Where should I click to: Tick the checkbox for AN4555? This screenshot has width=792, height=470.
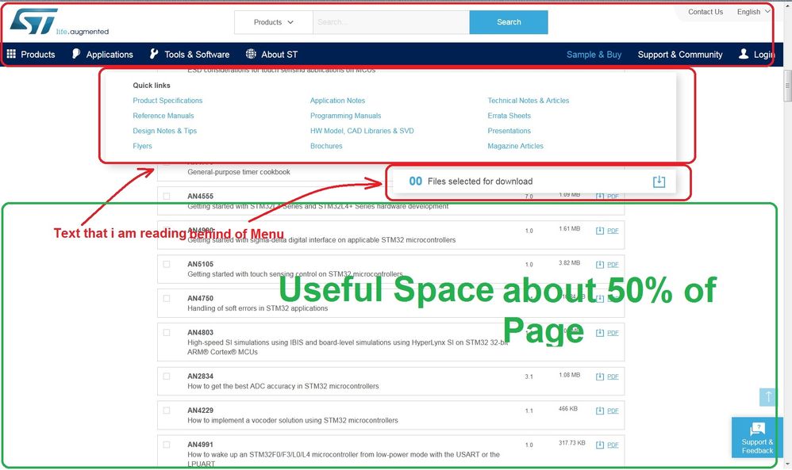tap(167, 196)
